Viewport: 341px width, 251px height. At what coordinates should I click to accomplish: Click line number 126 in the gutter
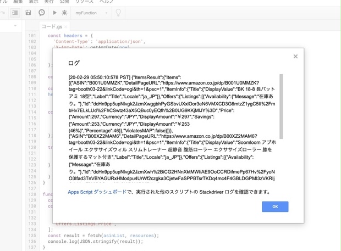[x=32, y=182]
